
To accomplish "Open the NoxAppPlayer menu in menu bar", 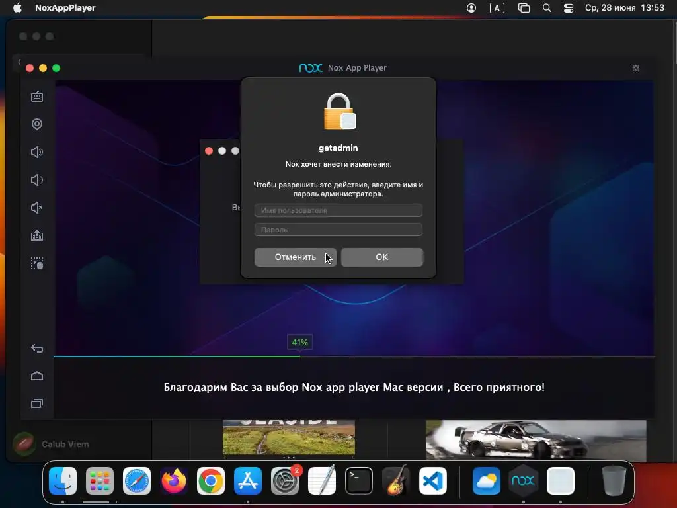I will point(65,8).
